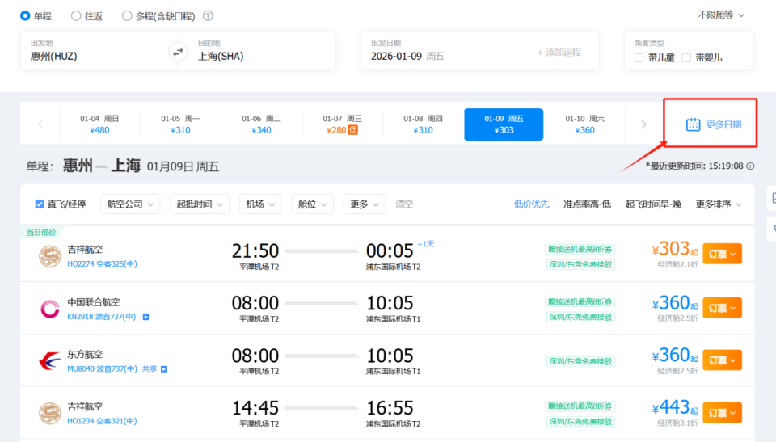The width and height of the screenshot is (776, 442).
Task: Select date tab 01-06 周二 ¥340
Action: [261, 124]
